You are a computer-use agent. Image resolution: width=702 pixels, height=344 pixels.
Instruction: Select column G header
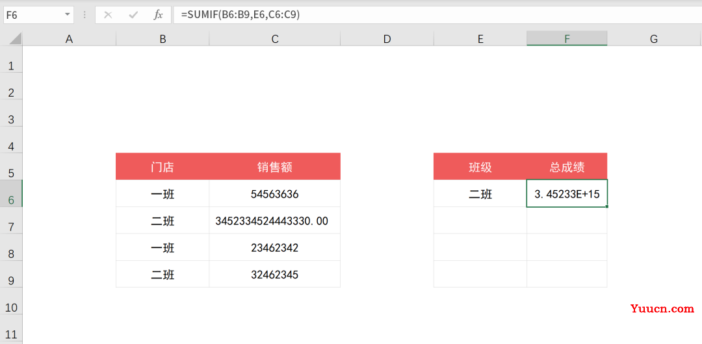click(x=654, y=39)
